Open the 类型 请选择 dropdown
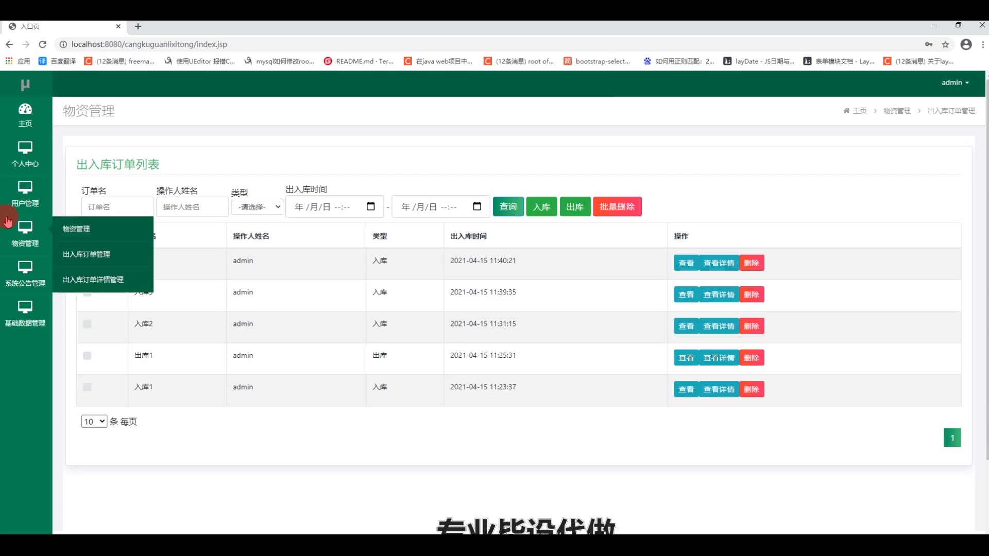The image size is (989, 556). (257, 207)
